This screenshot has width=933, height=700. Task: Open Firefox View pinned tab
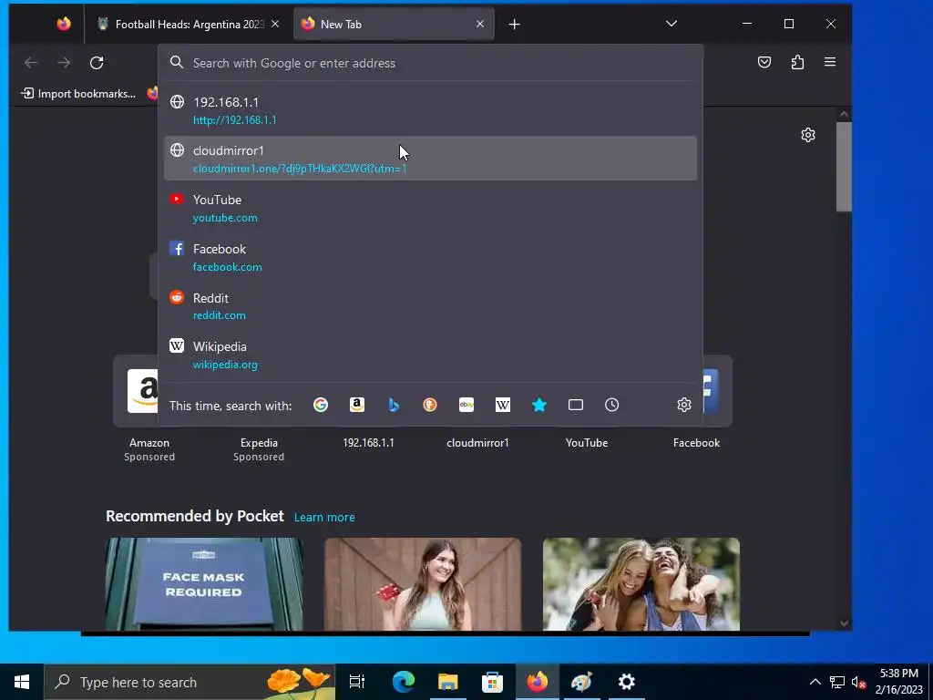[x=64, y=24]
